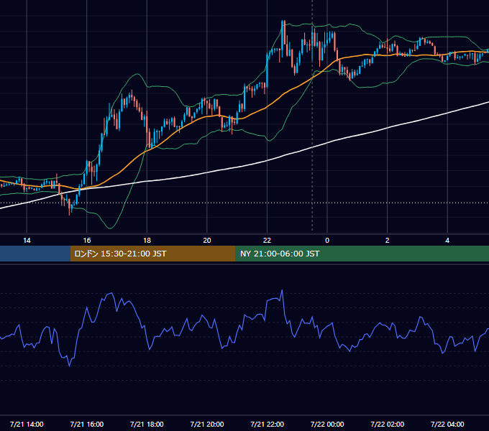This screenshot has height=431, width=489.
Task: Click the '7/22 02:00' timestamp label
Action: (x=388, y=424)
